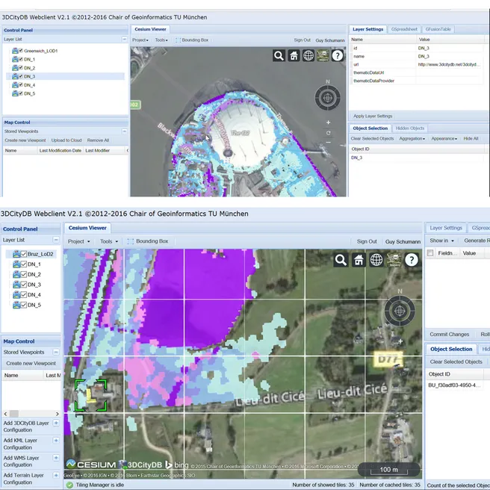
Task: Open help icon in Bruz_LoD2 window viewer
Action: (412, 260)
